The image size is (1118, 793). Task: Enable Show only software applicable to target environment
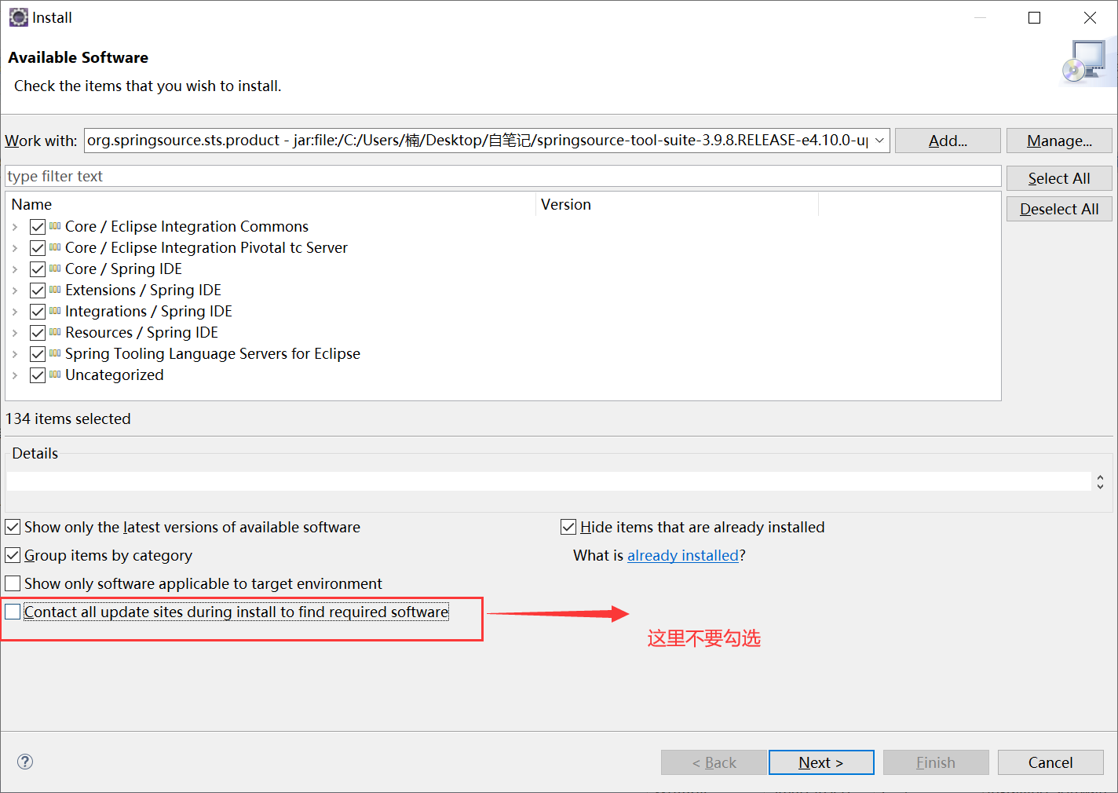[x=13, y=583]
